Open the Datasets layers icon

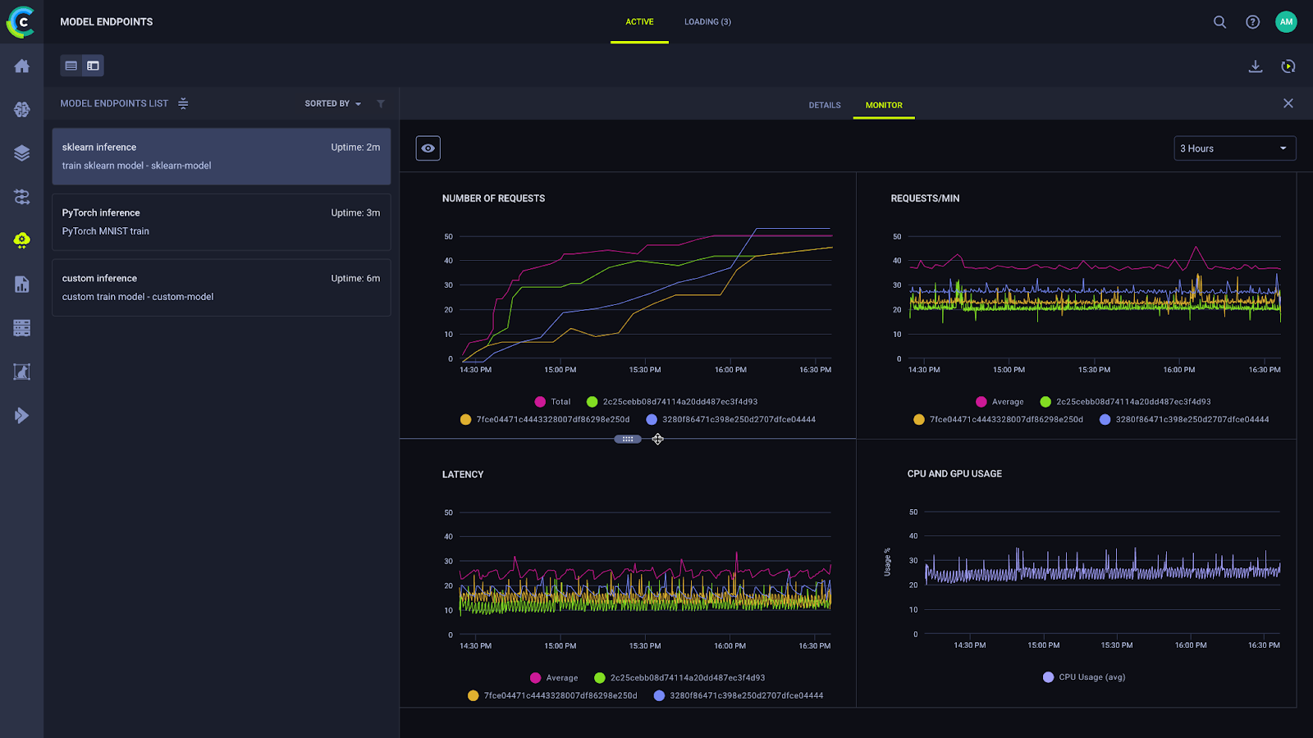[21, 153]
